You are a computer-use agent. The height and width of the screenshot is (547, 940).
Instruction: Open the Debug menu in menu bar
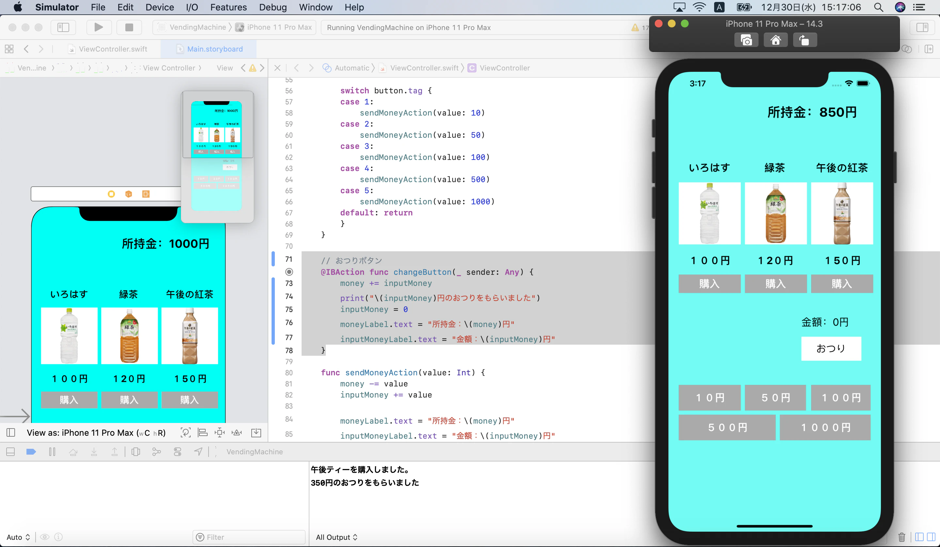click(x=273, y=7)
